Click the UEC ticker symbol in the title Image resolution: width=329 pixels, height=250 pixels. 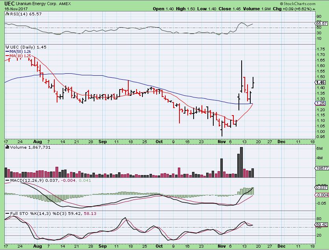click(x=9, y=4)
